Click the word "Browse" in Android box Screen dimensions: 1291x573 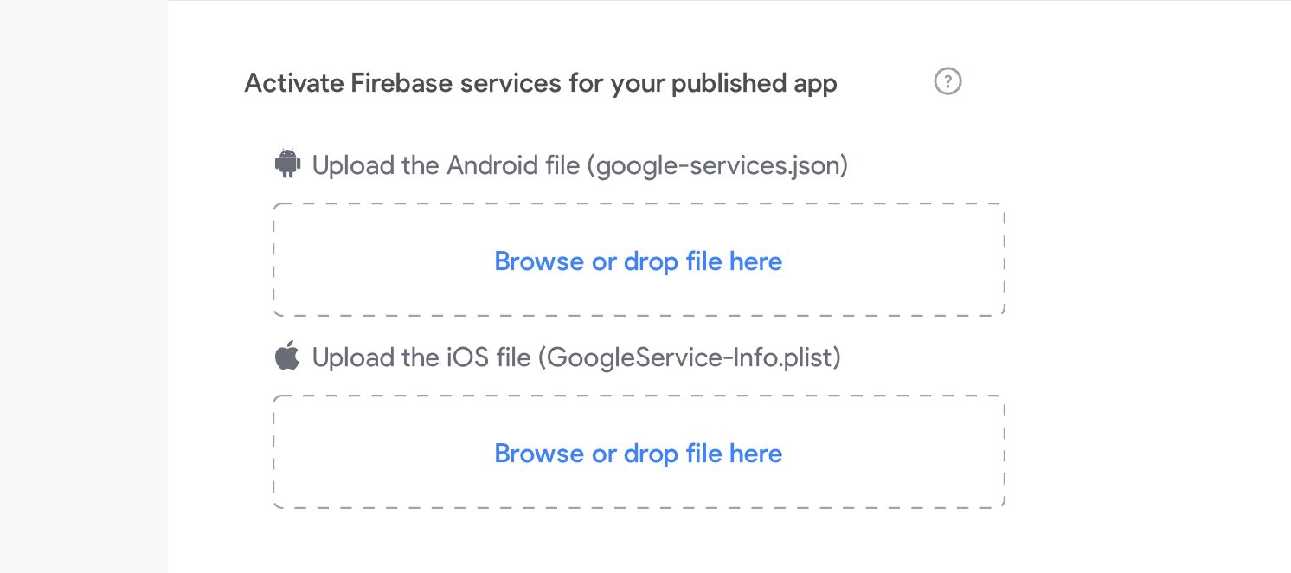pyautogui.click(x=538, y=261)
